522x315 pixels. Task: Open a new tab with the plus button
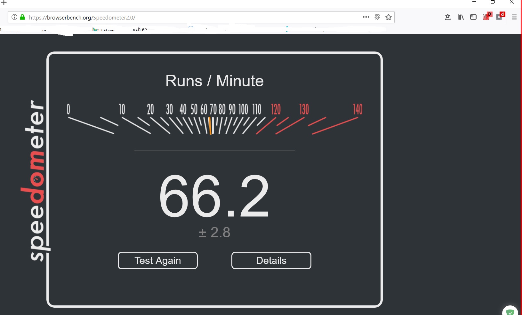(4, 3)
